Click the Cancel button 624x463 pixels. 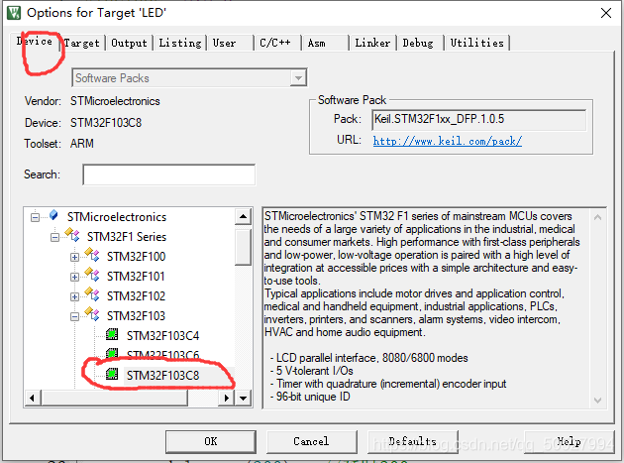point(312,441)
